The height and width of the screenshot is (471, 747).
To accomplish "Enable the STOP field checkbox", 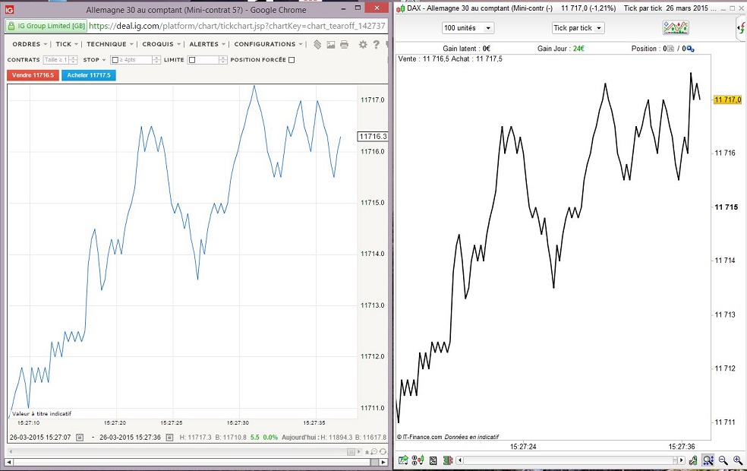I will (115, 60).
